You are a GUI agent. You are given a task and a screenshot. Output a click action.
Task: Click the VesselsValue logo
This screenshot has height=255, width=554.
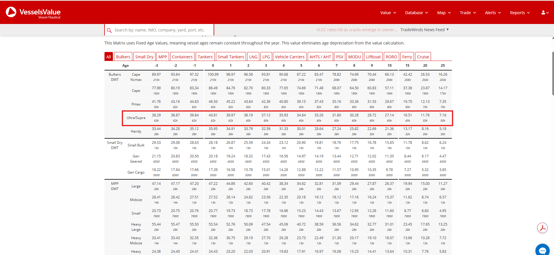tap(33, 12)
